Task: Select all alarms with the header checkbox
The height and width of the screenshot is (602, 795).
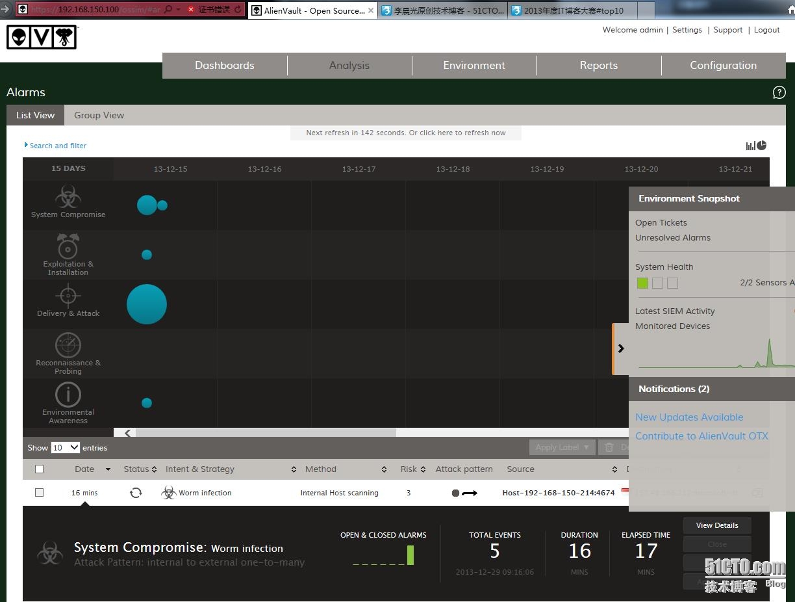Action: pos(39,469)
